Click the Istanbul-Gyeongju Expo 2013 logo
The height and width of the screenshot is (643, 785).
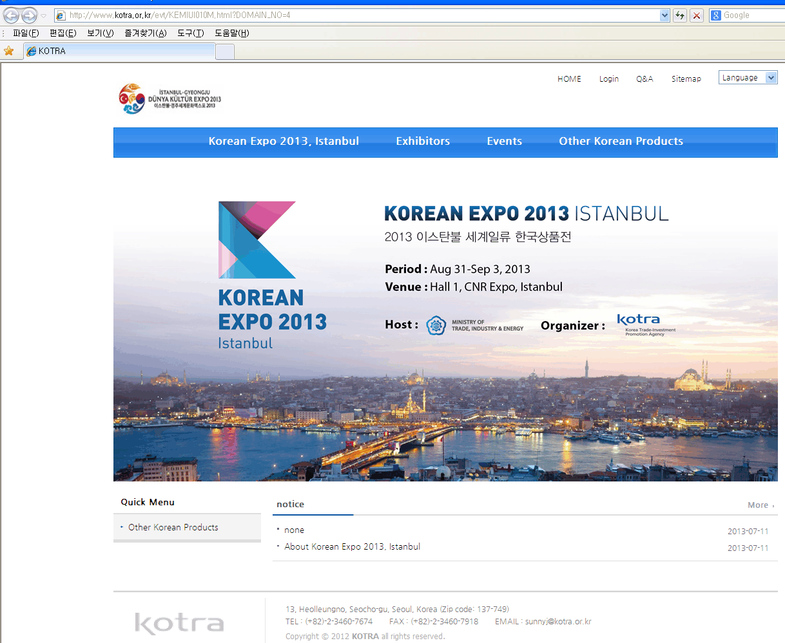pyautogui.click(x=170, y=98)
